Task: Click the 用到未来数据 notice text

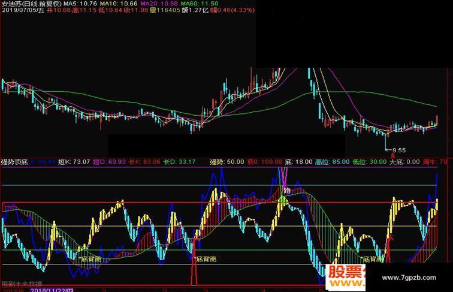Action: pos(22,284)
